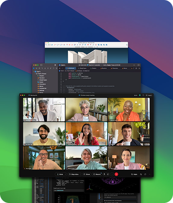
Task: Start recording with the Record button
Action: 97,174
